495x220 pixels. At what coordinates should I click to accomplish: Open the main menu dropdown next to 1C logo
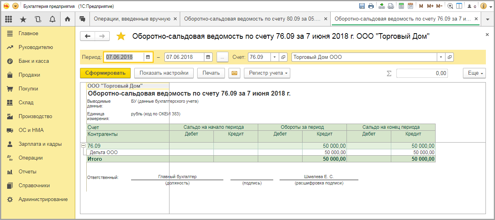tap(15, 6)
